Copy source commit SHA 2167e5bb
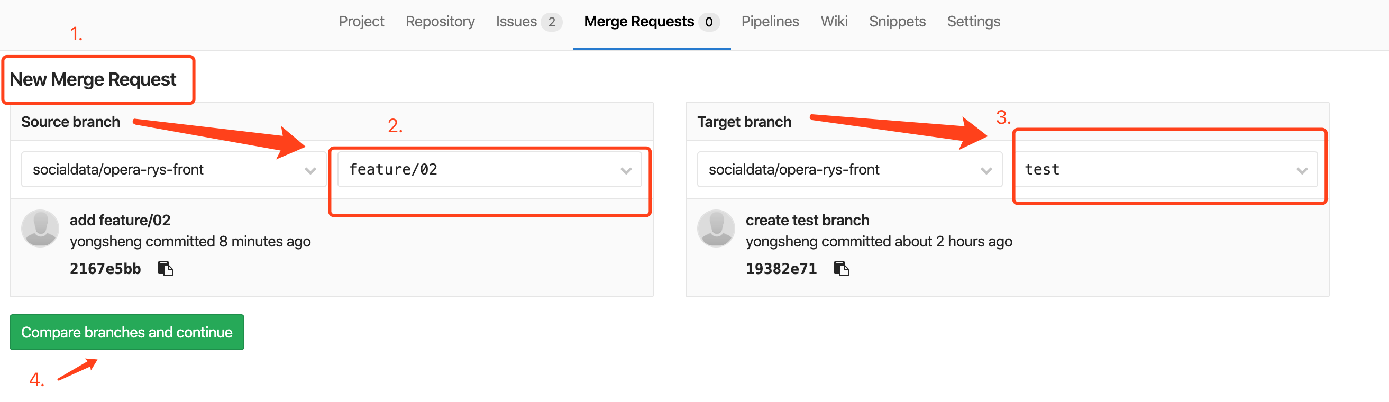This screenshot has height=402, width=1389. 165,268
